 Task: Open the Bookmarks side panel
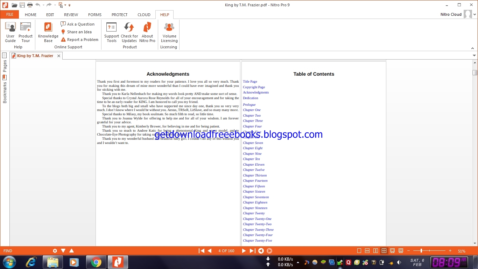pyautogui.click(x=5, y=89)
